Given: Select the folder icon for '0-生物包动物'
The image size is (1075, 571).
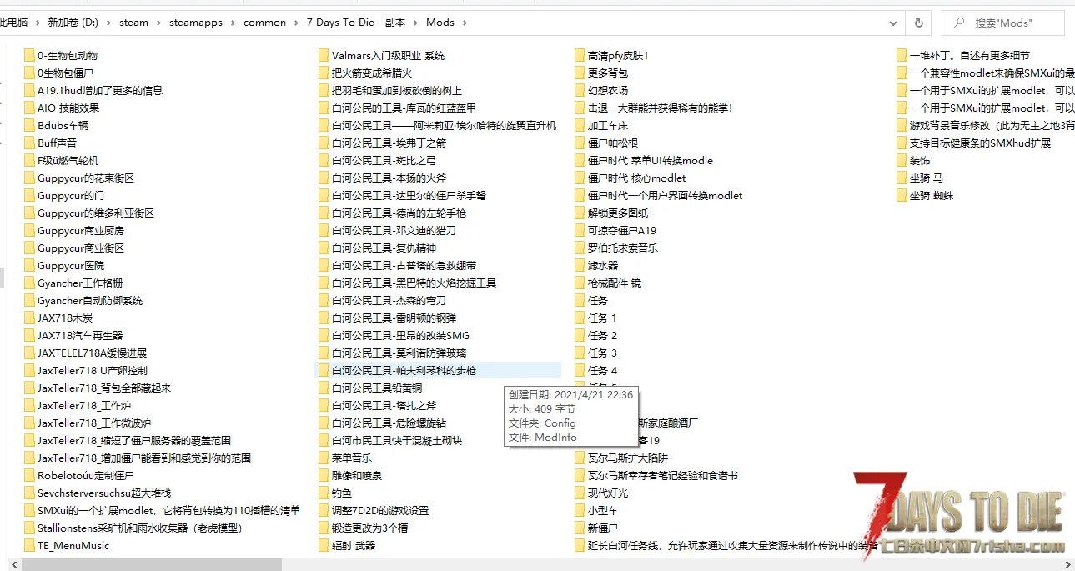Looking at the screenshot, I should pyautogui.click(x=29, y=56).
